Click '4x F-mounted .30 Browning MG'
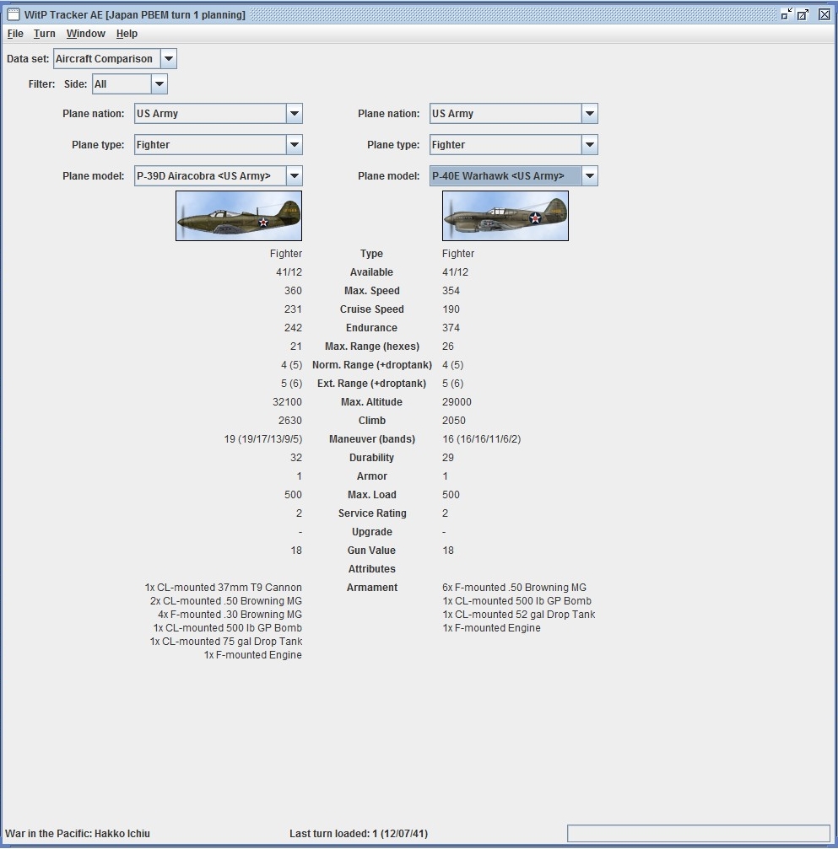Viewport: 838px width, 849px height. click(230, 615)
